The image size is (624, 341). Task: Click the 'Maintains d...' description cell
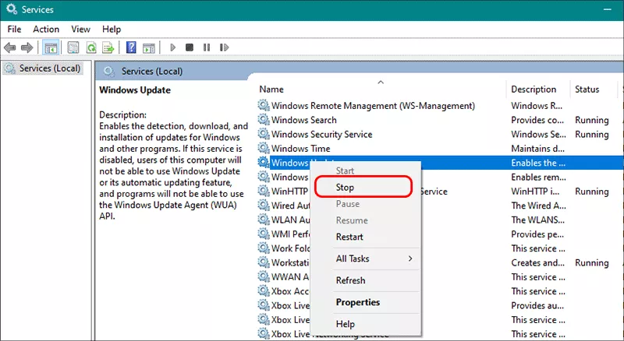tap(537, 149)
